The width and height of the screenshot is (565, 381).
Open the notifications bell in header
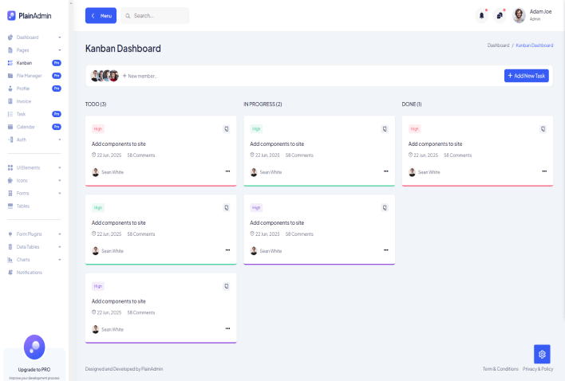click(481, 15)
